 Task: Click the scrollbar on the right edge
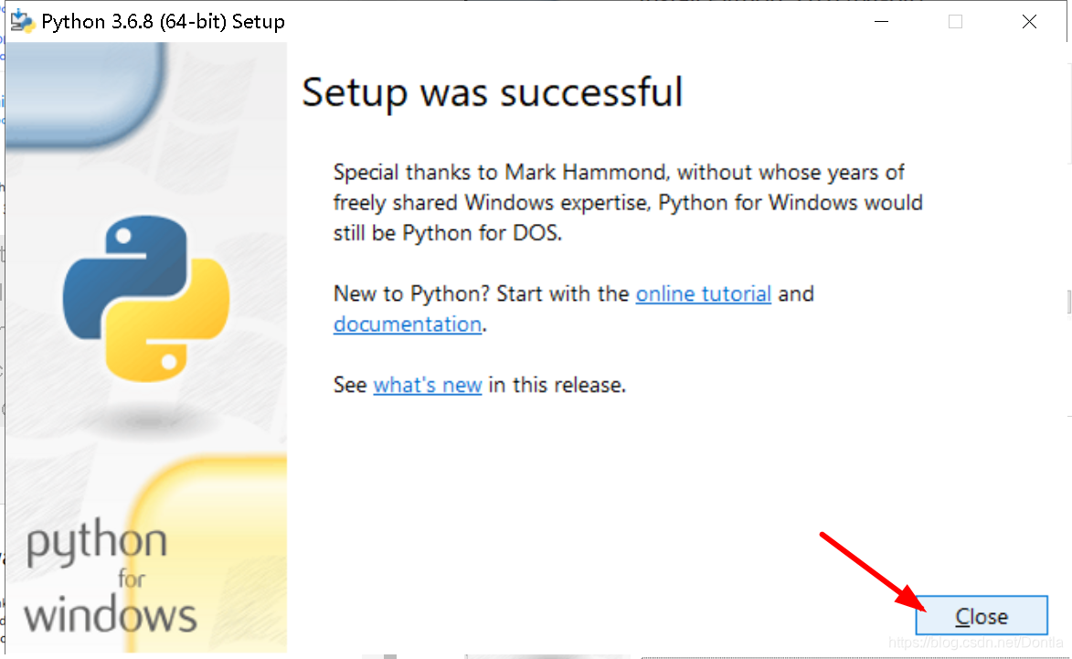(1066, 302)
